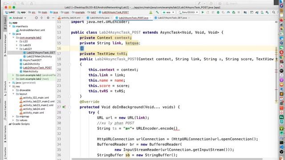Switch to Lab24Activity.java tab

click(x=99, y=18)
